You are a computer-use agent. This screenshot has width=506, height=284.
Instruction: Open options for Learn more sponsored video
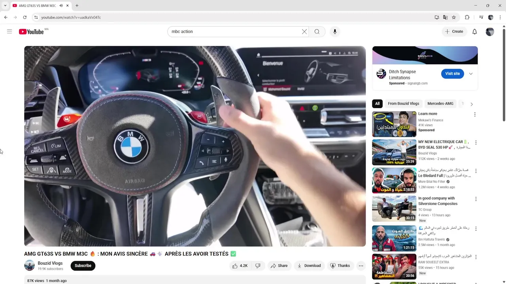click(x=475, y=114)
